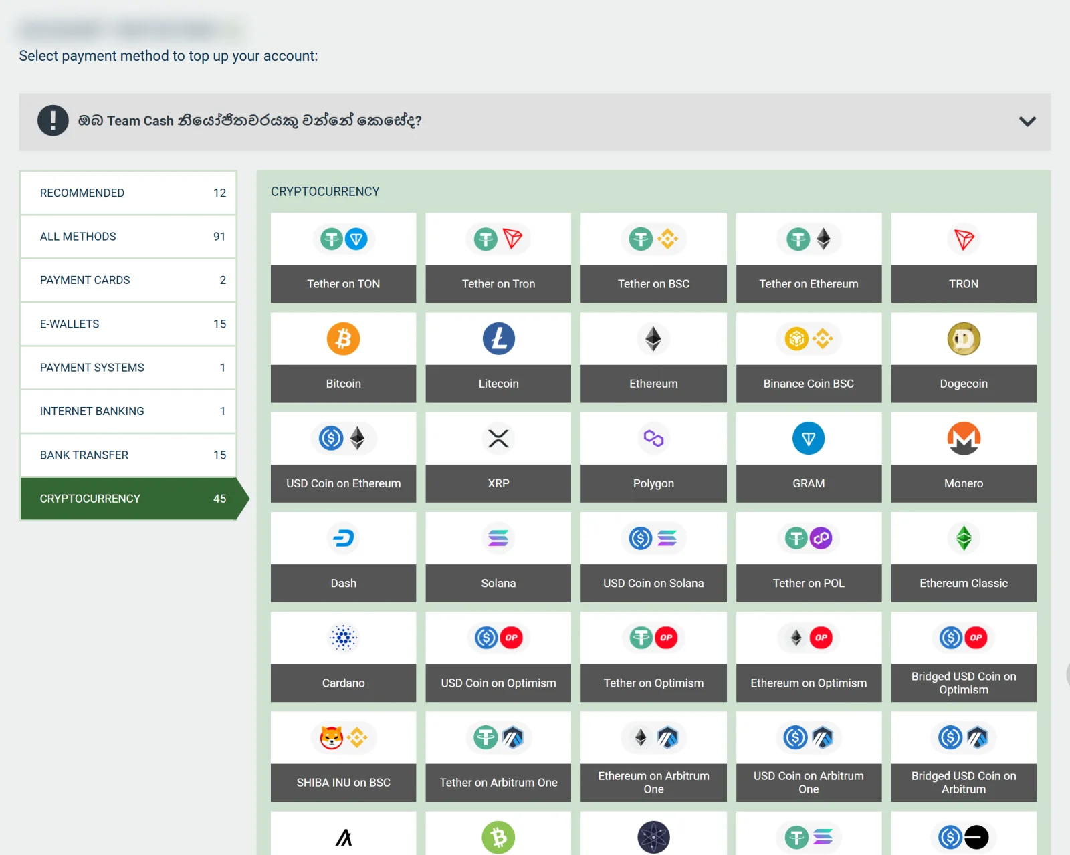Open the Bank Transfer category
Viewport: 1070px width, 855px height.
tap(128, 455)
